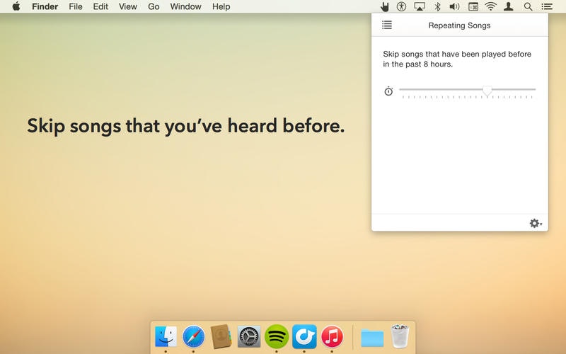Screen dimensions: 566x354
Task: Open the Apple menu
Action: click(x=16, y=6)
